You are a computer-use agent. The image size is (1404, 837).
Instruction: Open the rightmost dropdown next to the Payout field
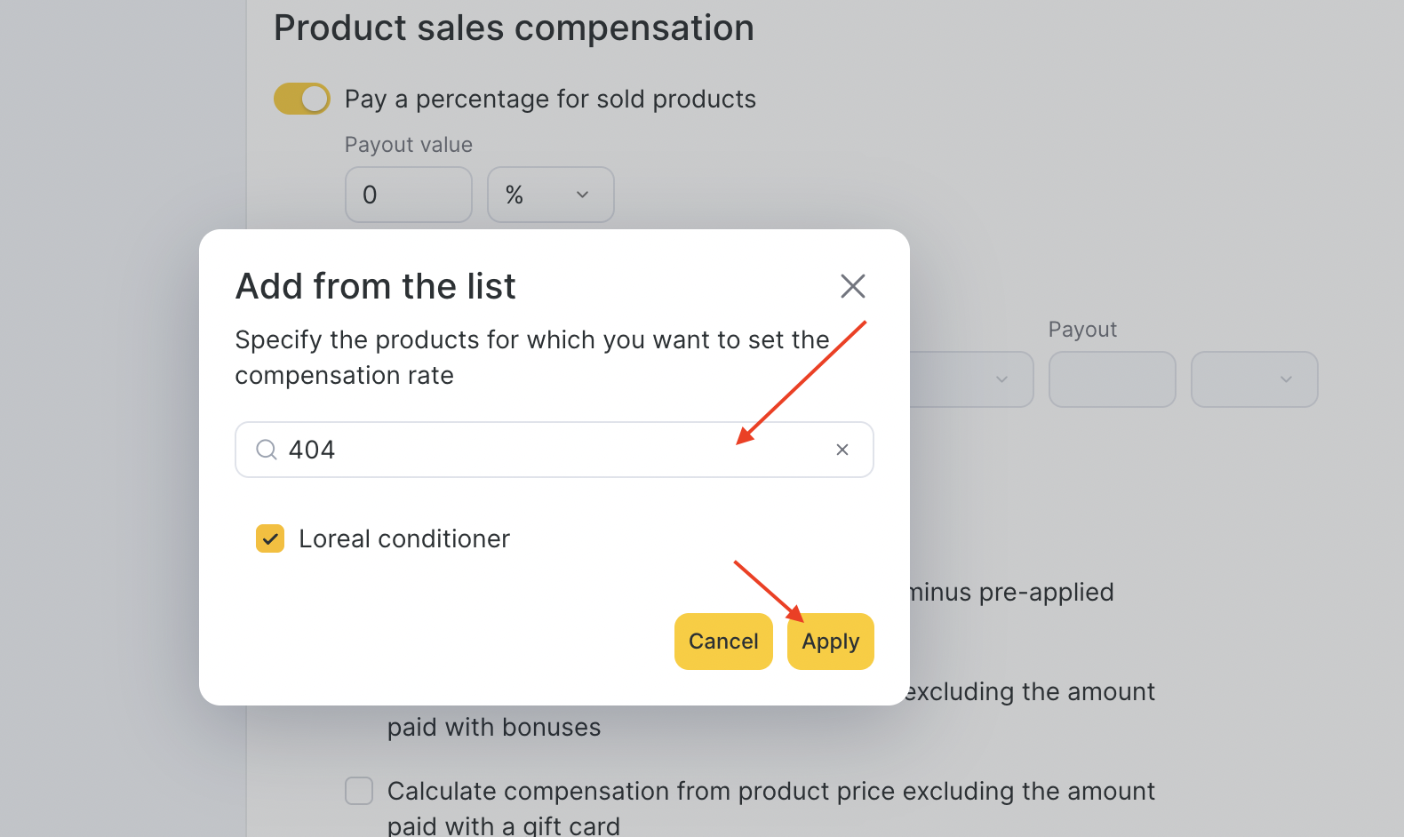point(1255,379)
